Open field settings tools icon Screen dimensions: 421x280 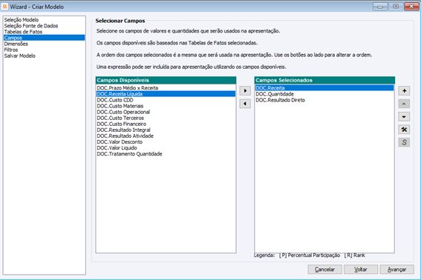404,130
